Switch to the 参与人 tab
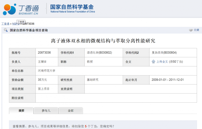The width and height of the screenshot is (202, 129). (46, 111)
